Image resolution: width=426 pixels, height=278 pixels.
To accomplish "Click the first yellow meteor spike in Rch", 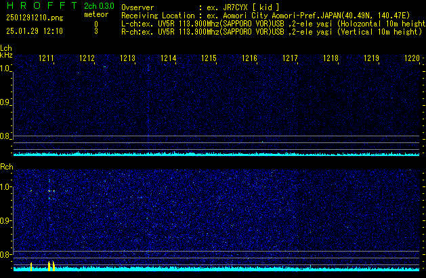I will click(x=31, y=266).
